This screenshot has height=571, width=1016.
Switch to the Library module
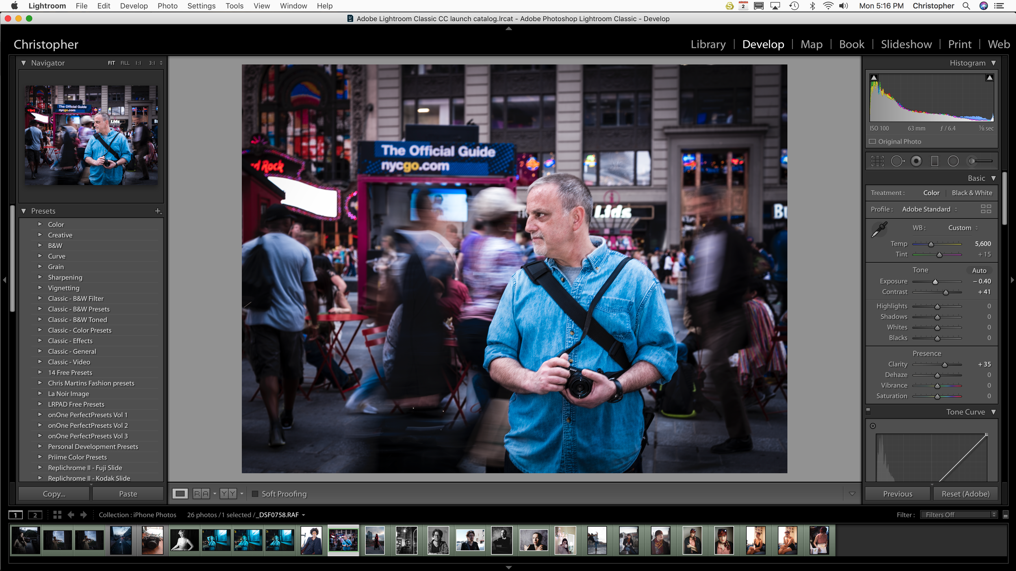click(x=708, y=44)
